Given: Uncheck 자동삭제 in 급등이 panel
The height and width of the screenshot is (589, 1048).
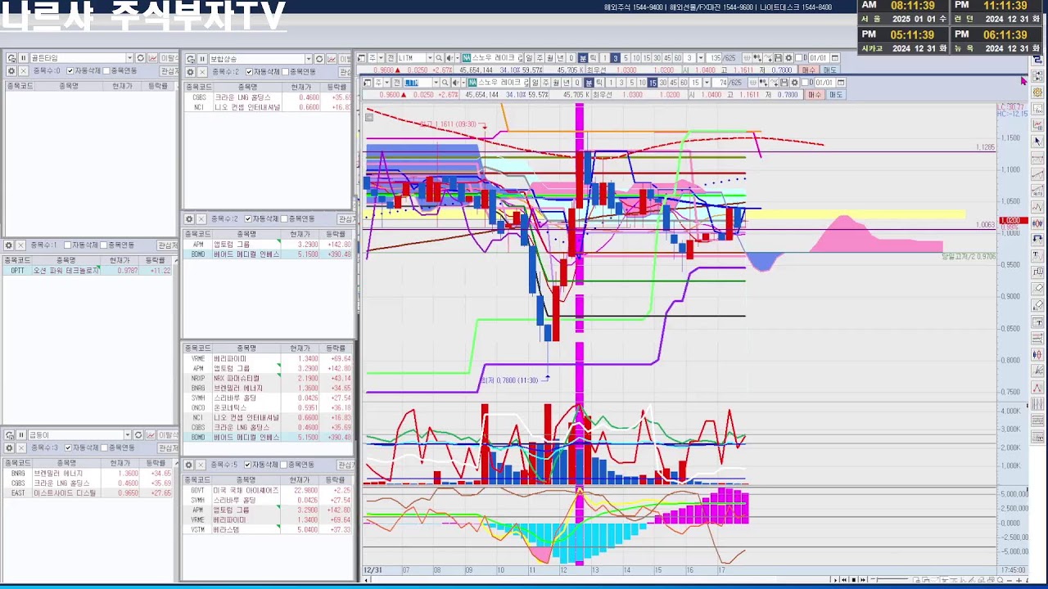Looking at the screenshot, I should click(x=68, y=447).
